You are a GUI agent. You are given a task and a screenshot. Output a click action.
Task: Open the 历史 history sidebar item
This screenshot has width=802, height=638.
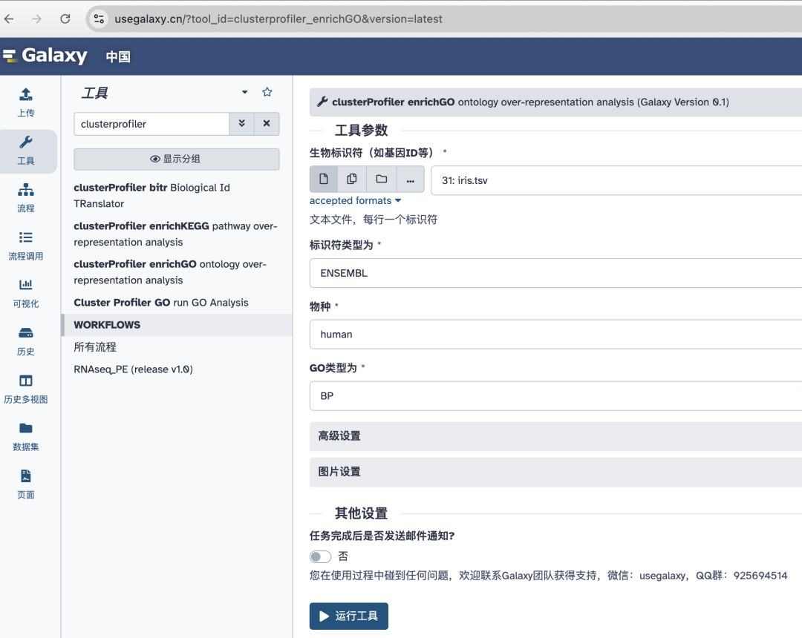25,341
